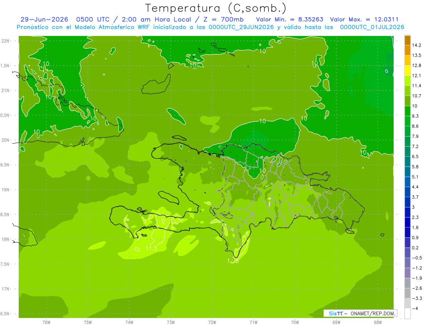Image resolution: width=424 pixels, height=327 pixels.
Task: Click the 9.3 legend value
Action: pyautogui.click(x=416, y=116)
